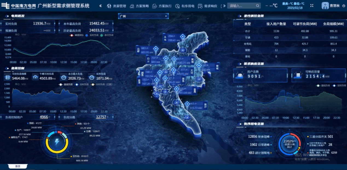Open the 负荷控制用户 count 4966 link
This screenshot has height=170, width=347.
coord(44,117)
